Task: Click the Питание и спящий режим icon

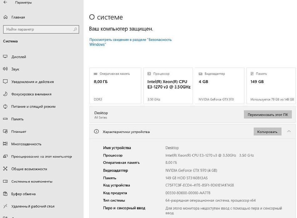Action: [5, 106]
